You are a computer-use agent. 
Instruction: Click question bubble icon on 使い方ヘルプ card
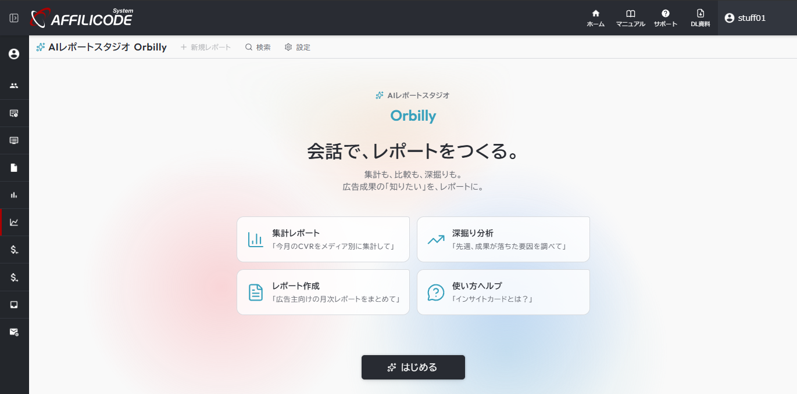[436, 292]
